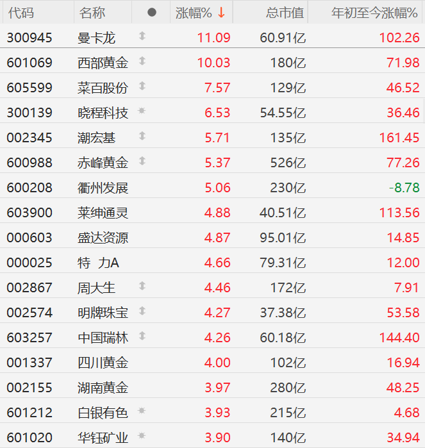Select stock name 华钰矿业

click(x=103, y=438)
